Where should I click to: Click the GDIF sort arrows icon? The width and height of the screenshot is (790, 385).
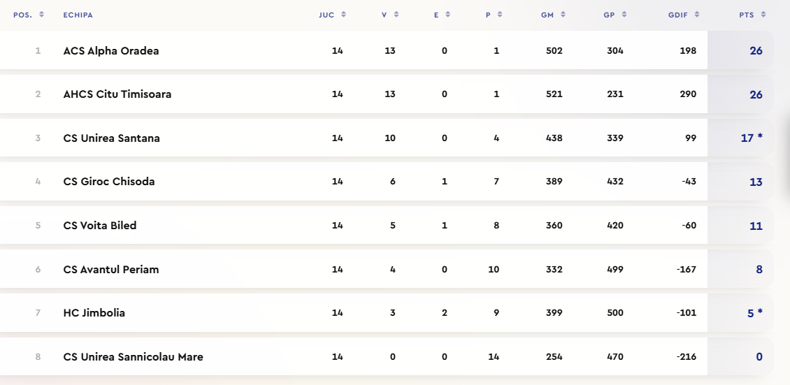698,15
